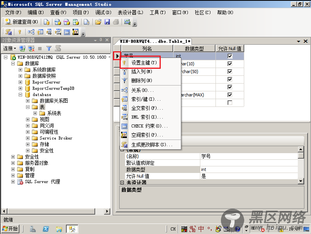Select the SQL Server 代理 tree node
Image resolution: width=311 pixels, height=234 pixels.
tap(42, 182)
